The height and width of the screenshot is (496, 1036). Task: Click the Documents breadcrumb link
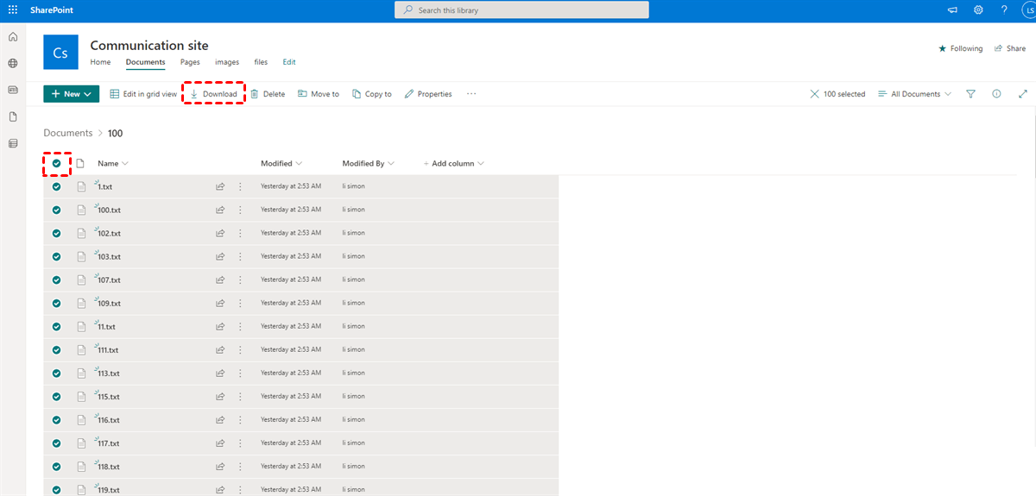(68, 133)
